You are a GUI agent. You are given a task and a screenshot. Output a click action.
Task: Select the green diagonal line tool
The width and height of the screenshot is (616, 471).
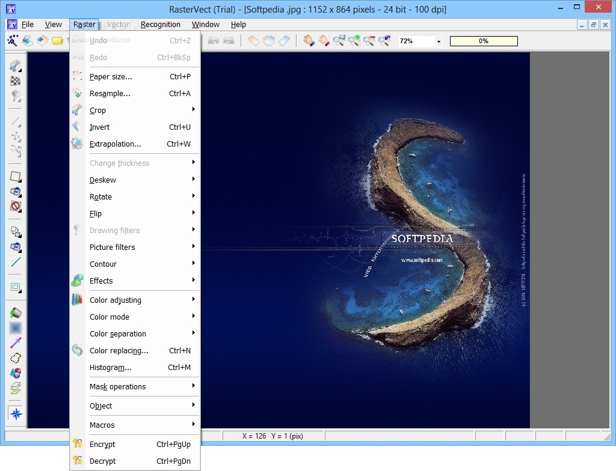[x=15, y=262]
